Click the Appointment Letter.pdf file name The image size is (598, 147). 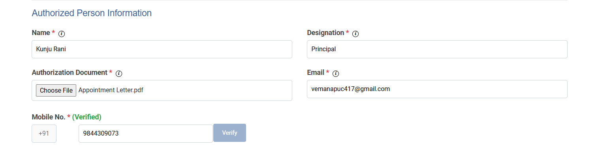111,90
